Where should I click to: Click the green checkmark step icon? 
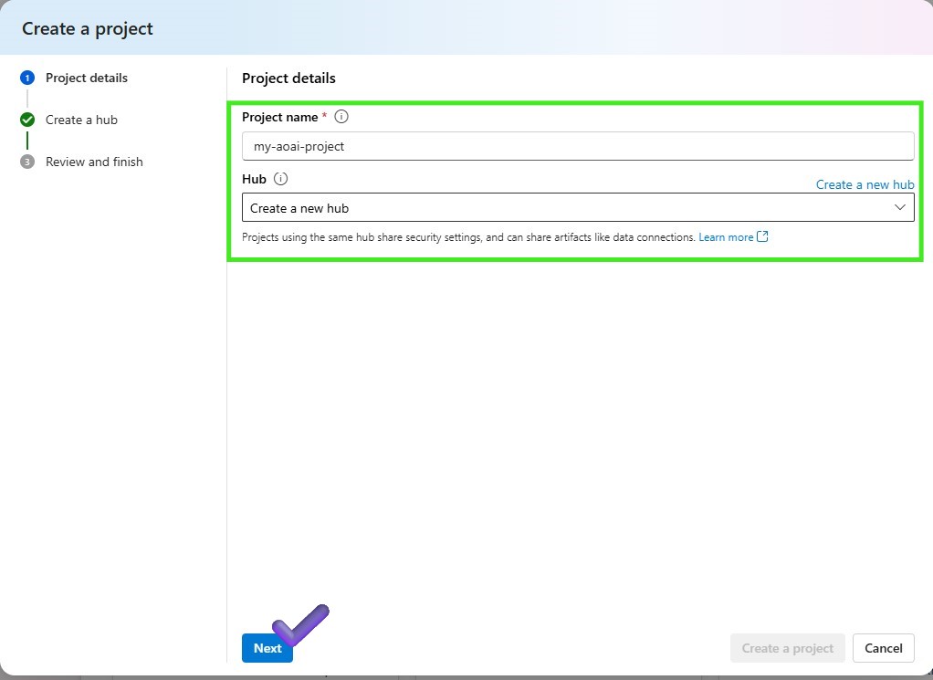click(27, 120)
